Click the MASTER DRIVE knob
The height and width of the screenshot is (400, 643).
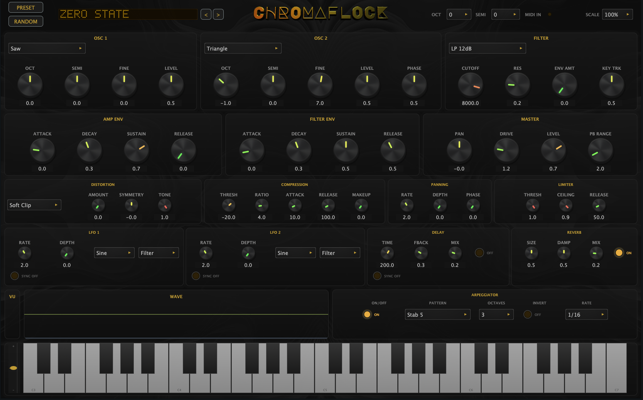pyautogui.click(x=506, y=150)
